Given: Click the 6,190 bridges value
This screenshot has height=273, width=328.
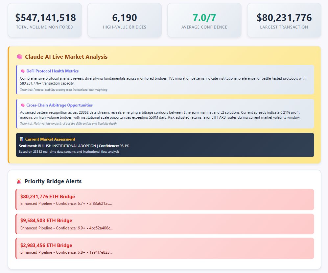Looking at the screenshot, I should 125,17.
